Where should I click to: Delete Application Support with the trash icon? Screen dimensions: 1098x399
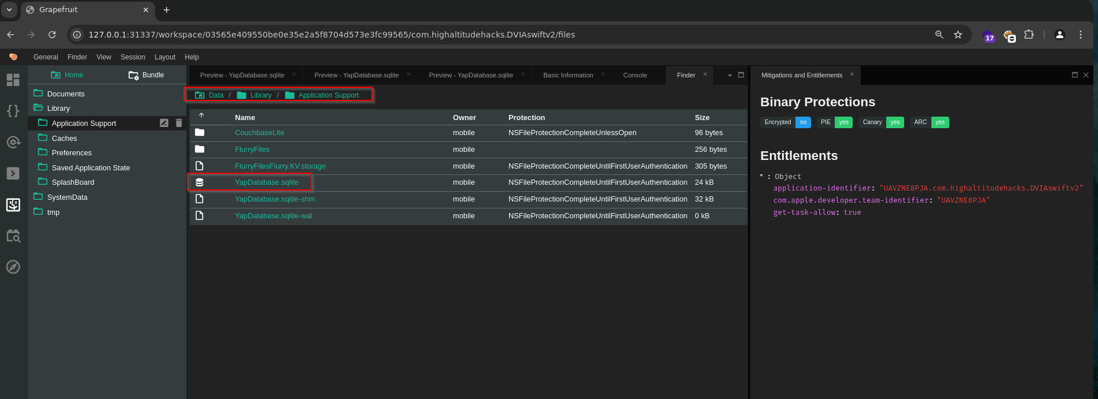[179, 123]
